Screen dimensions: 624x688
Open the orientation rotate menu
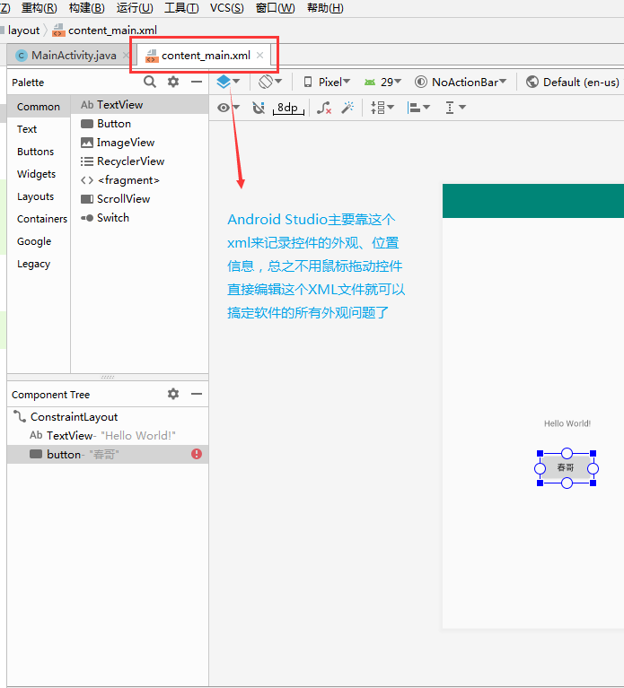click(270, 82)
